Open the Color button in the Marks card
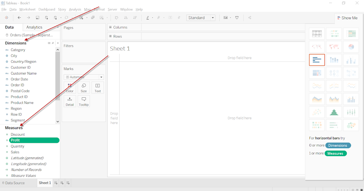Screen dimensions: 364x191 (70, 88)
